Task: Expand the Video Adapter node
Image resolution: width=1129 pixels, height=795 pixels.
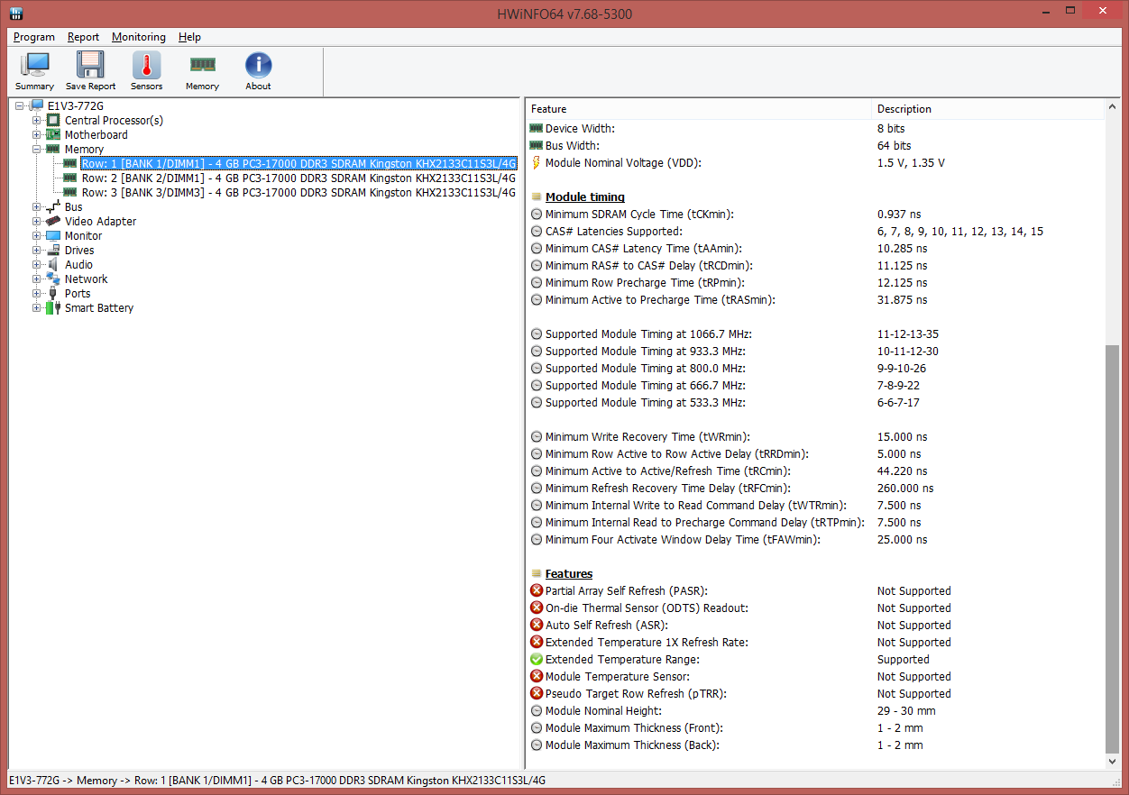Action: 37,222
